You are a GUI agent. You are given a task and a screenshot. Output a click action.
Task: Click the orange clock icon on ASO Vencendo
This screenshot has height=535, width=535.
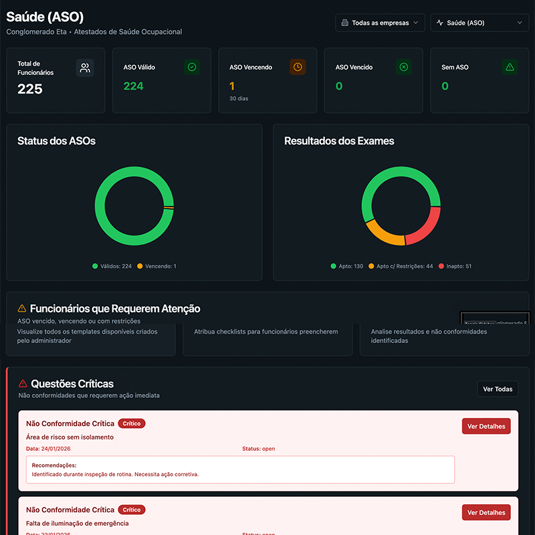click(x=298, y=67)
